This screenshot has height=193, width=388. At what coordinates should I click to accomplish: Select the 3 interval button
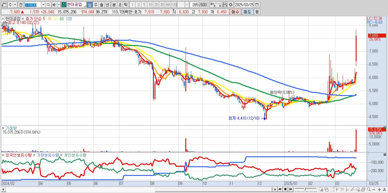pos(138,5)
